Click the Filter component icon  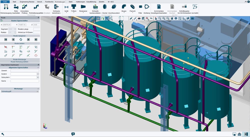140,9
